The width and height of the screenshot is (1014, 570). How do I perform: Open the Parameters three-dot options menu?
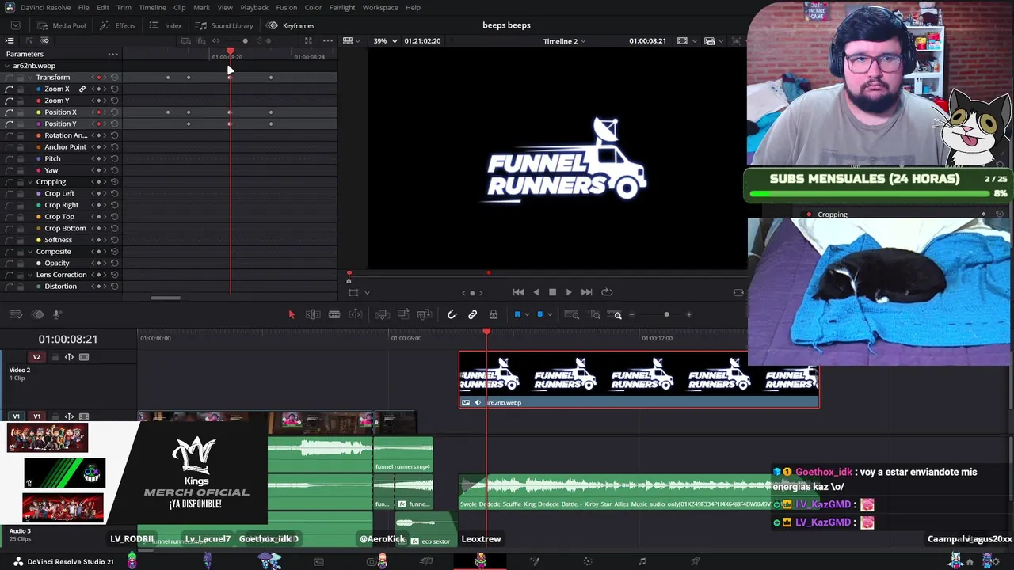coord(113,55)
